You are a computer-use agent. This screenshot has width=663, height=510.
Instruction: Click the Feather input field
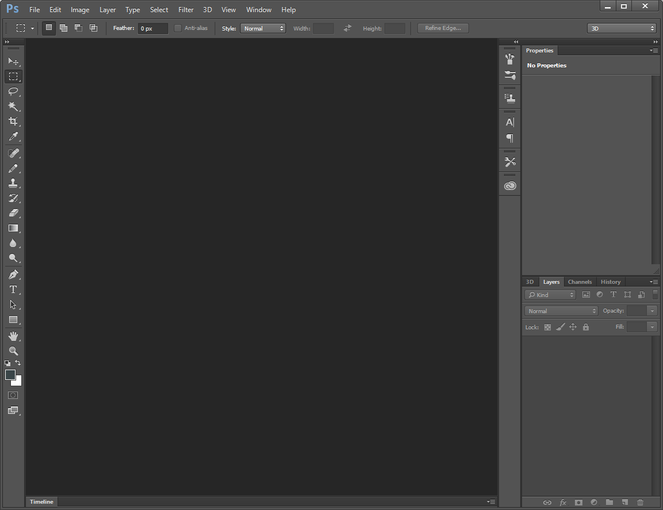coord(153,28)
